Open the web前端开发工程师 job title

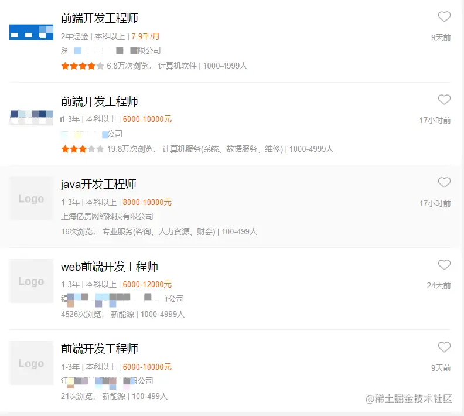(x=110, y=267)
